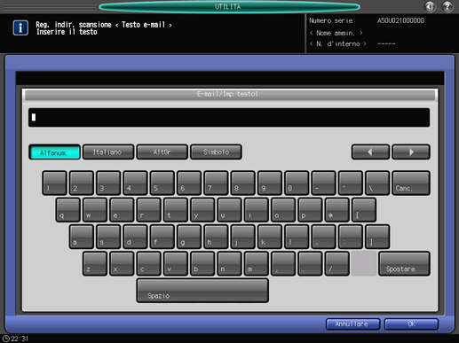
Task: Tap the c key
Action: (x=148, y=263)
